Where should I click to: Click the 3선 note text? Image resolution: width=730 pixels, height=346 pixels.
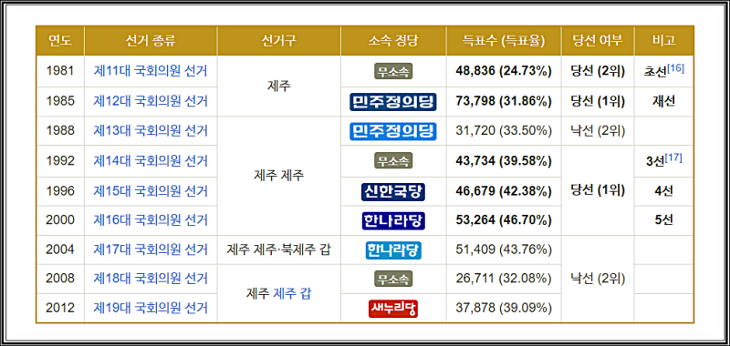tap(654, 161)
